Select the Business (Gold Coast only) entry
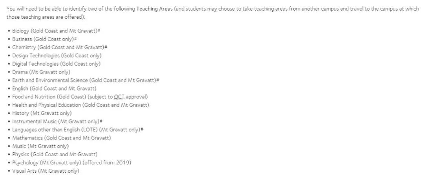Screen dimensions: 424x182 pos(44,39)
